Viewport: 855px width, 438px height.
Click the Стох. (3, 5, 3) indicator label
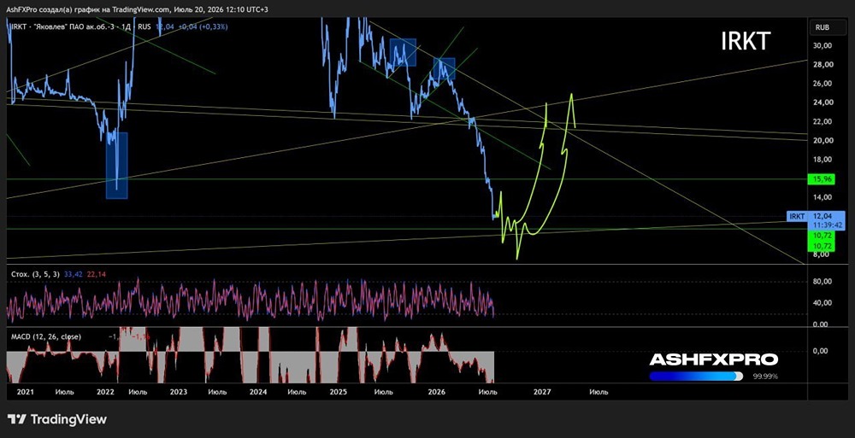pyautogui.click(x=33, y=273)
